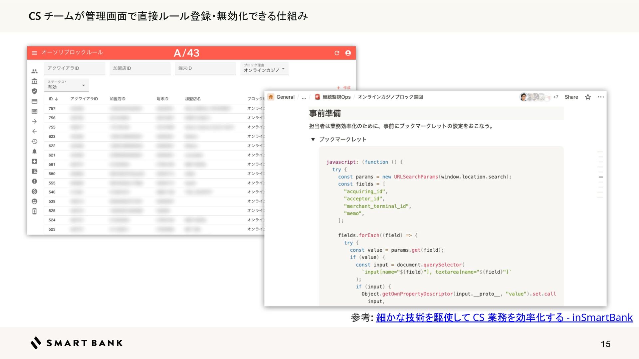Click the refresh icon in red header
Viewport: 639px width, 359px height.
337,53
